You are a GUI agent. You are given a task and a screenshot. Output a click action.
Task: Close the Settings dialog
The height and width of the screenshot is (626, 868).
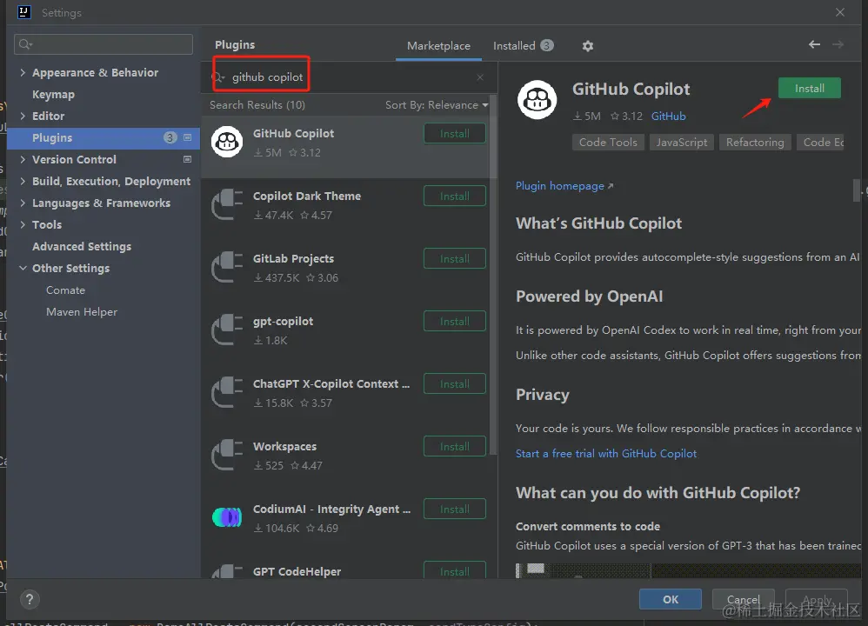pos(840,12)
